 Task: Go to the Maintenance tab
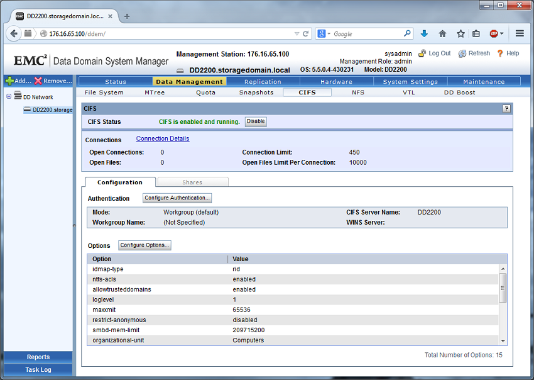(x=484, y=82)
